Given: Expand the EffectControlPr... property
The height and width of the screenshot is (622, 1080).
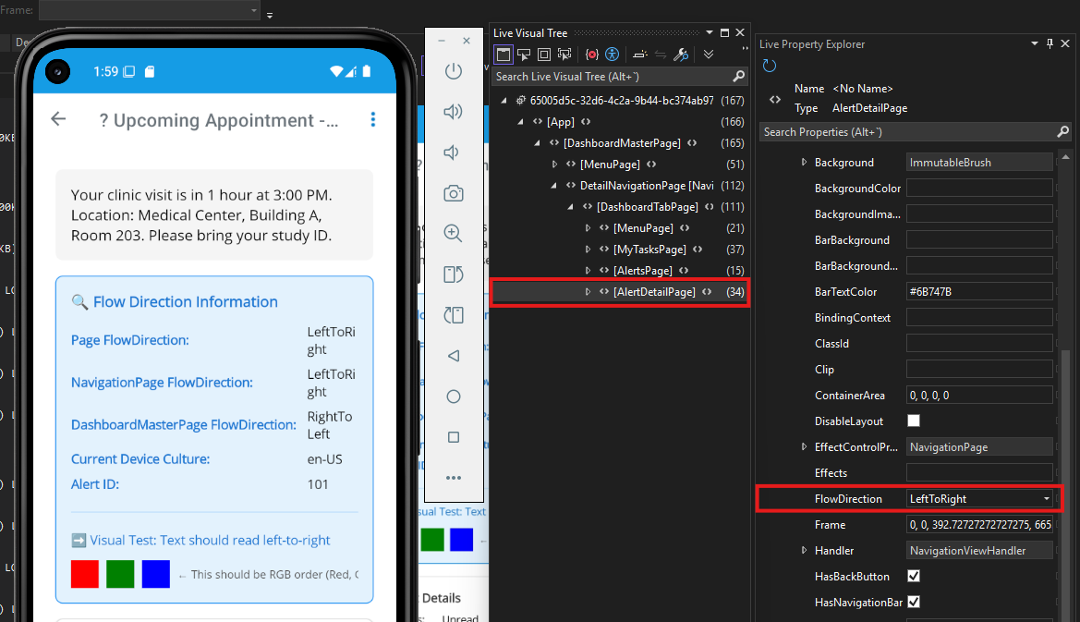Looking at the screenshot, I should point(804,447).
